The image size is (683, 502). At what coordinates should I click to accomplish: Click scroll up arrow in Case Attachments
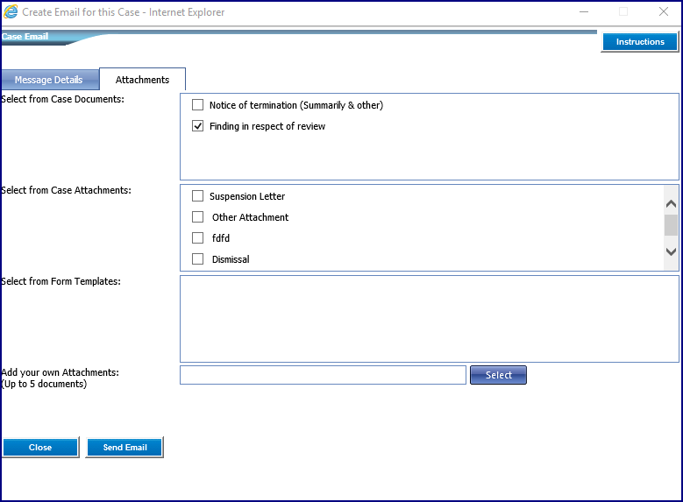tap(671, 204)
